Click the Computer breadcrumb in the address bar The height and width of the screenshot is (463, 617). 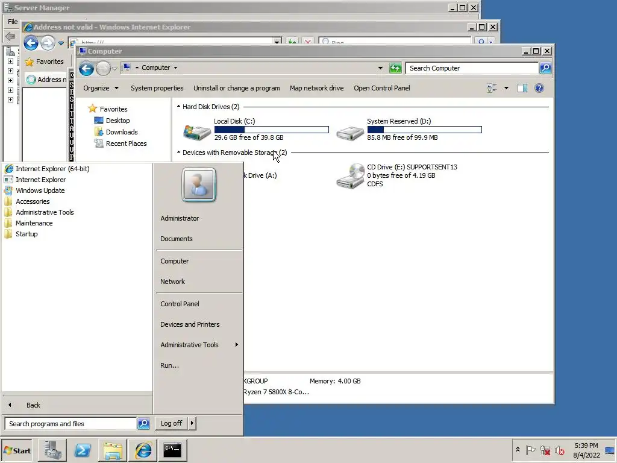pos(156,68)
